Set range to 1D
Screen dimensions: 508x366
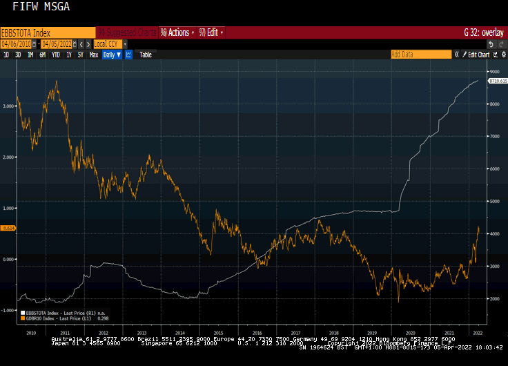(x=6, y=55)
